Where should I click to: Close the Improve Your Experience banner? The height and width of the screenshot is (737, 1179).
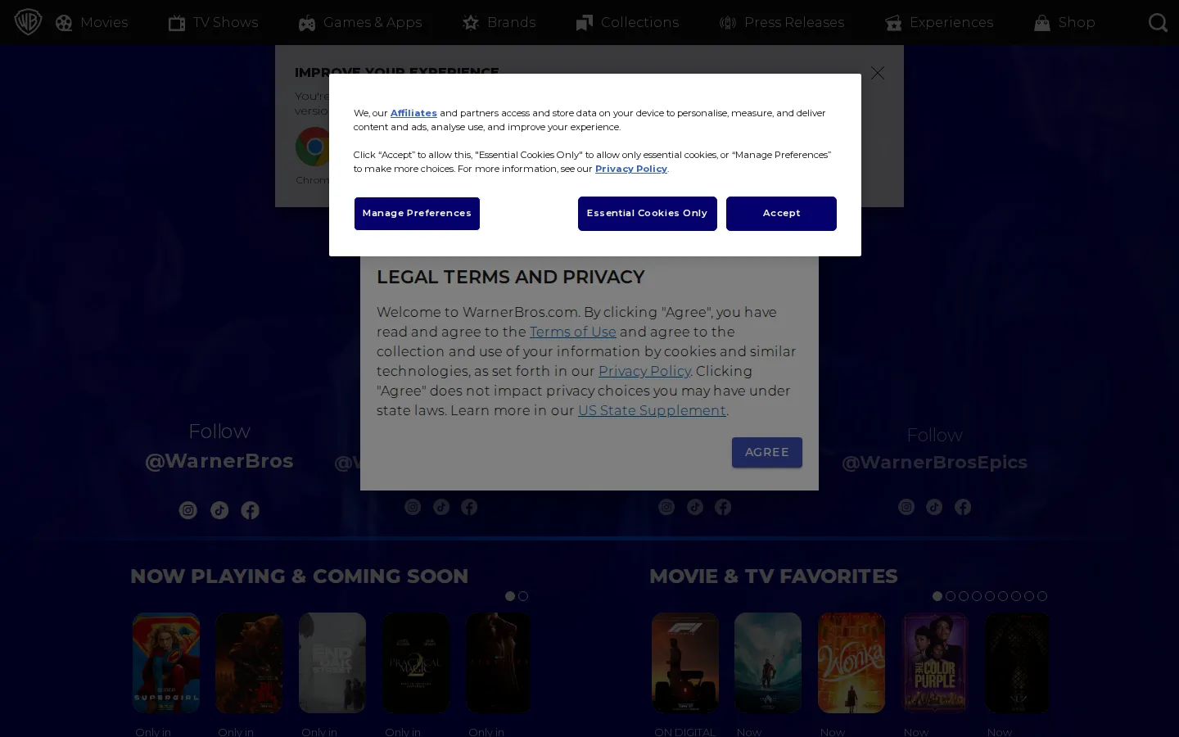tap(878, 73)
